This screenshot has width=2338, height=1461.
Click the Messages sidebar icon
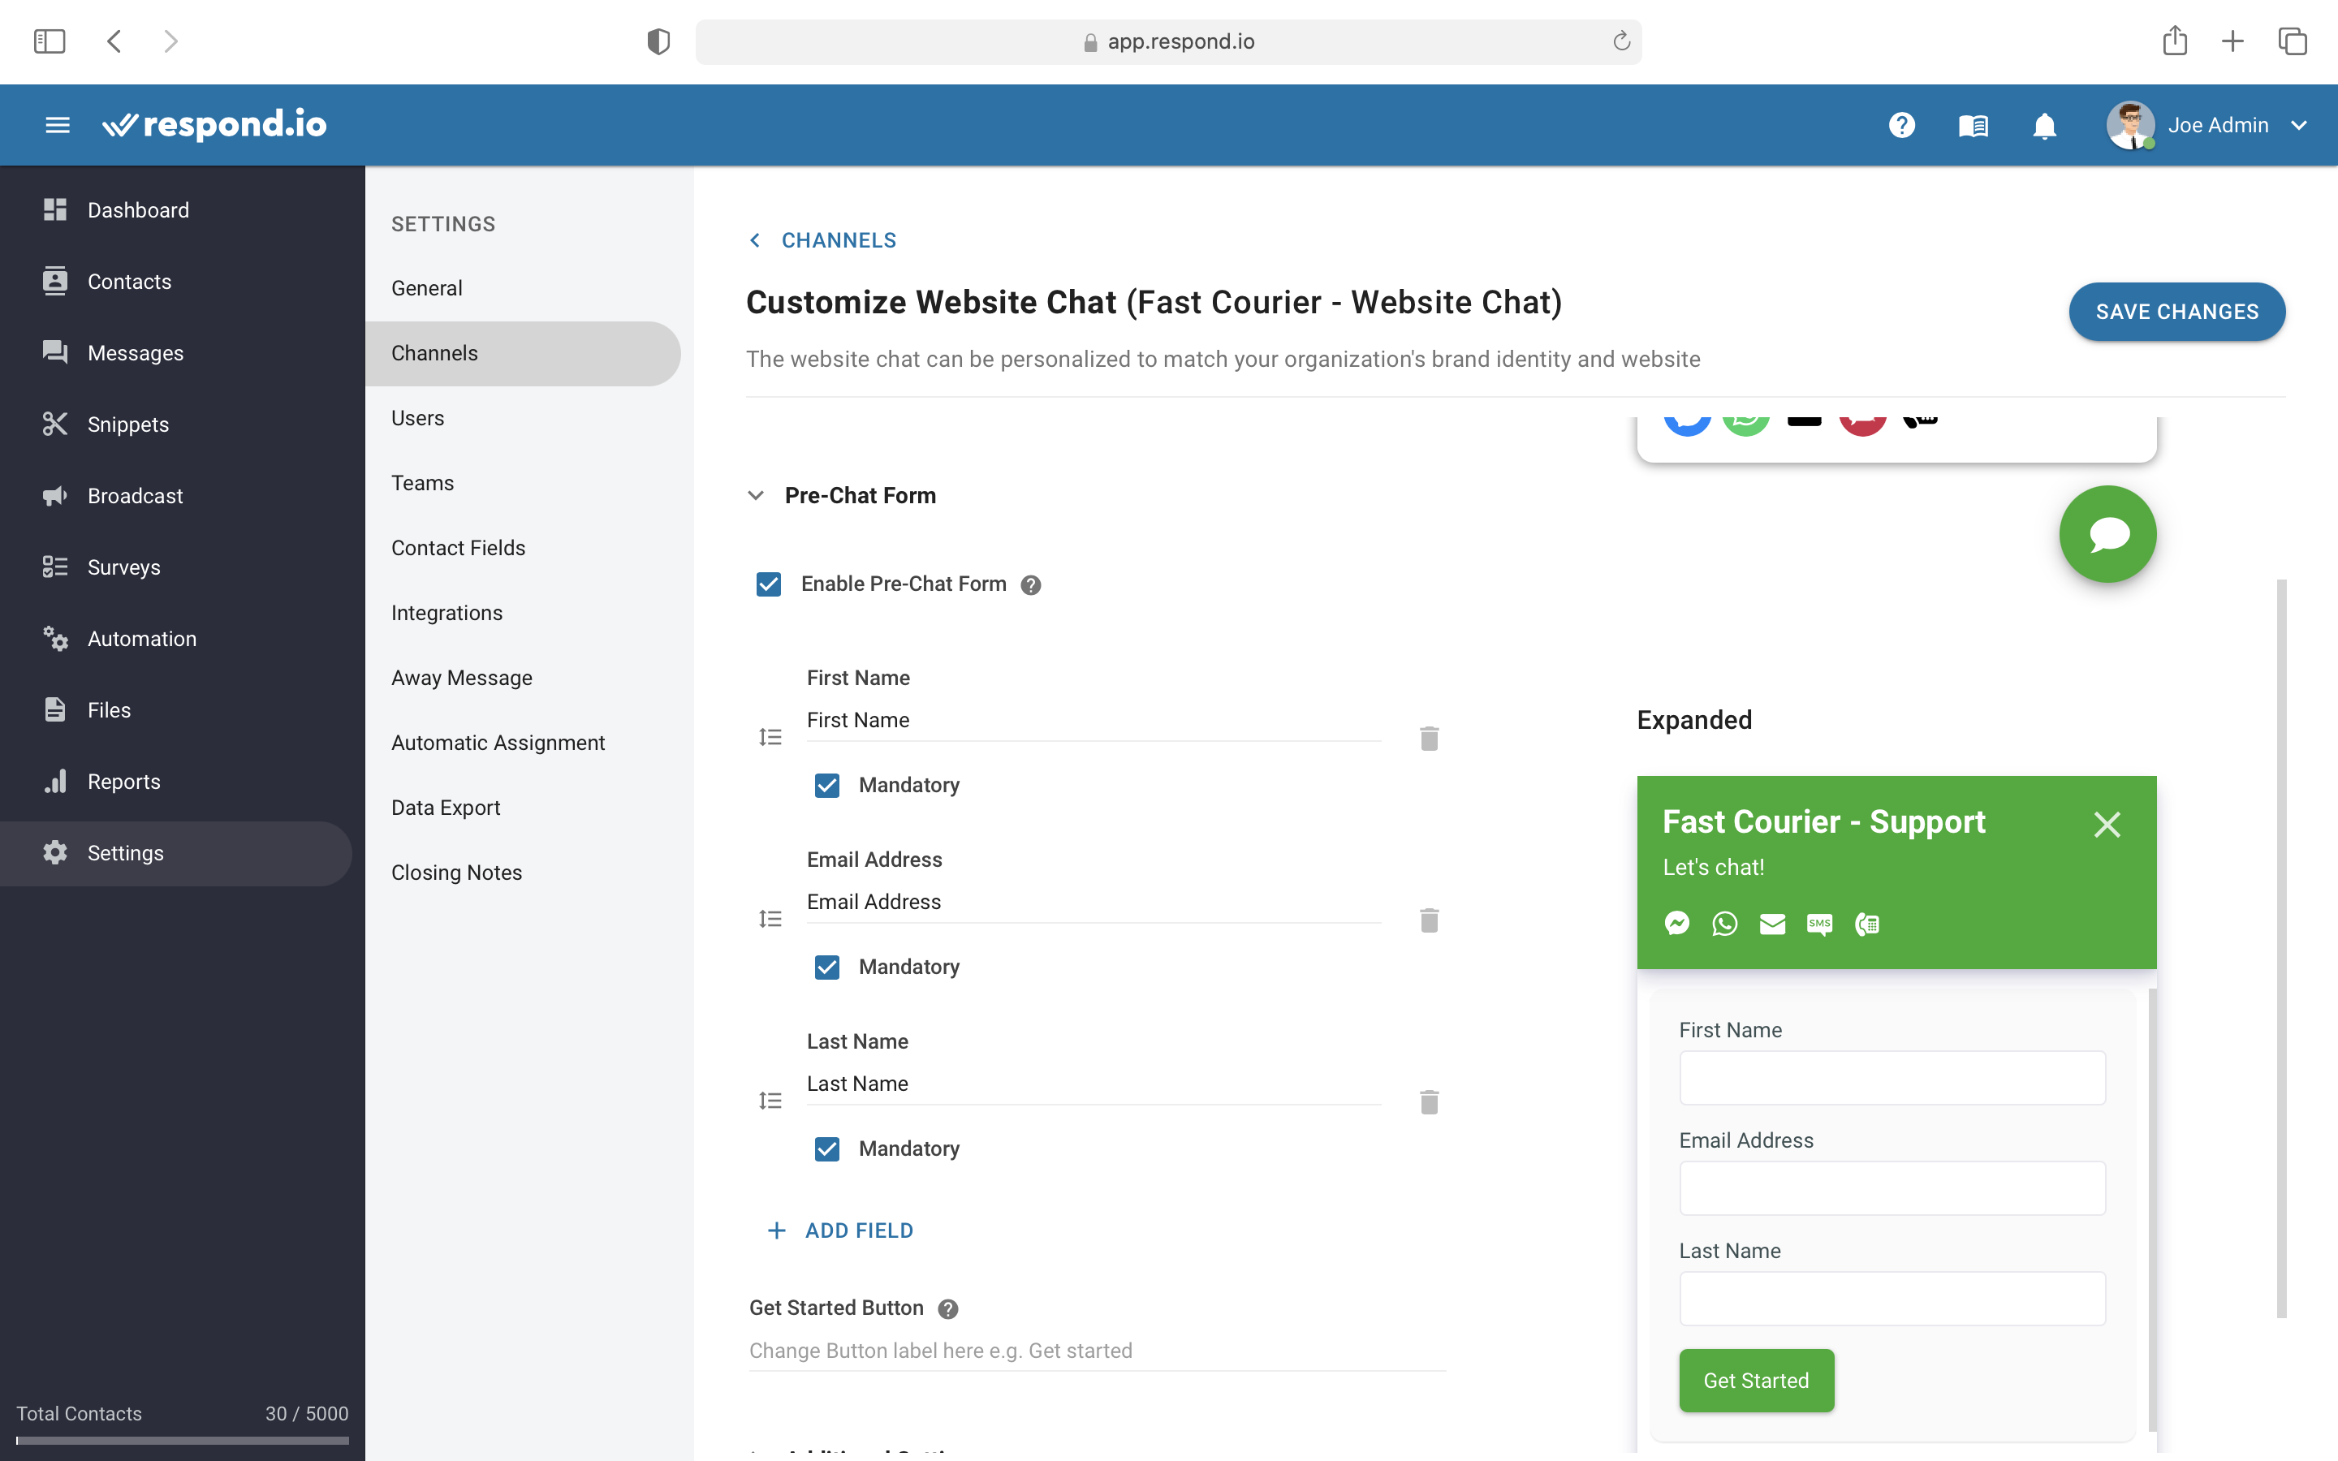tap(55, 351)
